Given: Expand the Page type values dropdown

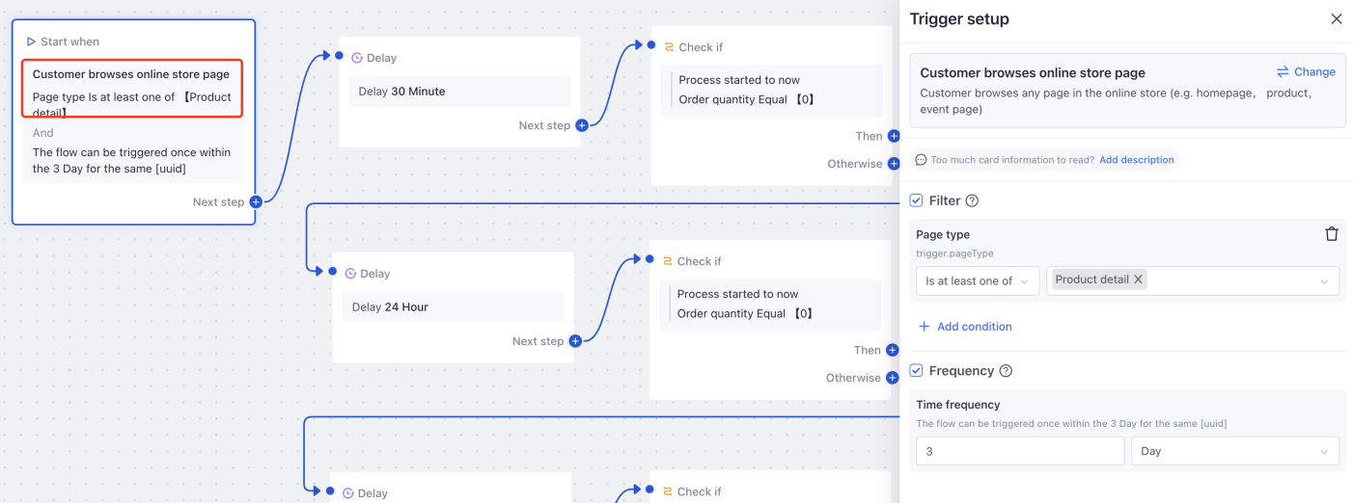Looking at the screenshot, I should pos(1324,281).
